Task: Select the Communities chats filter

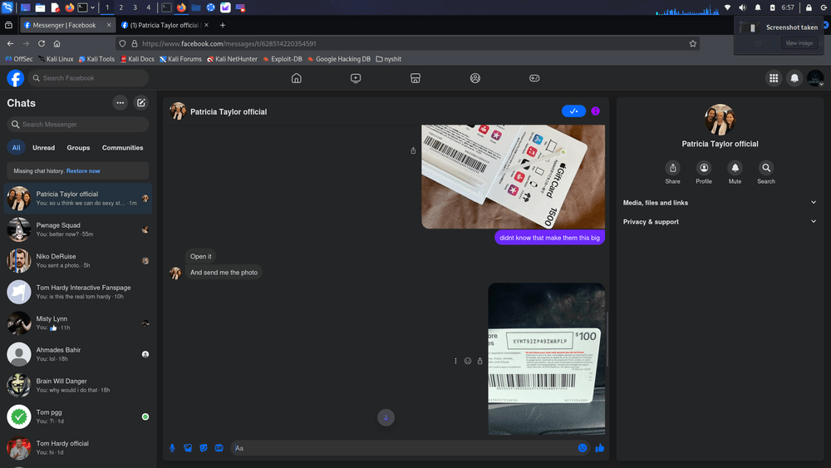Action: 122,147
